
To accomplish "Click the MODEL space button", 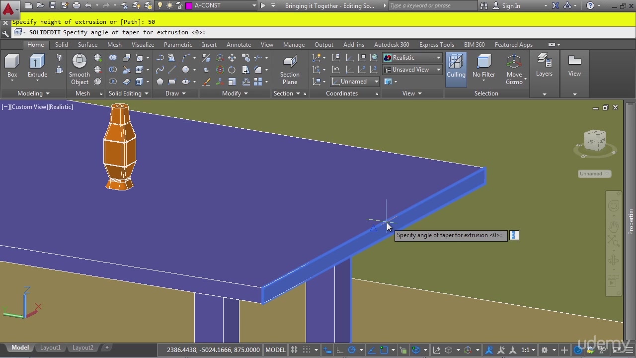I will (x=275, y=350).
